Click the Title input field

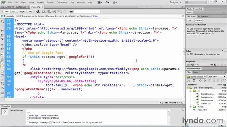[x=87, y=12]
